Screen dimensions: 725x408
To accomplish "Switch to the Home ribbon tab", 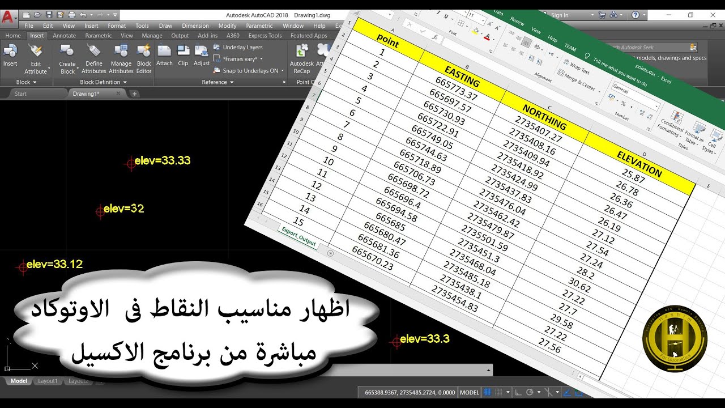I will [13, 36].
